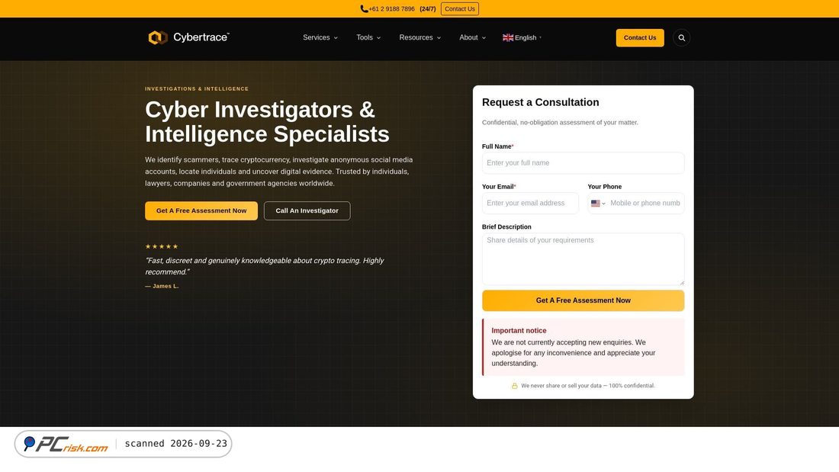Expand the About menu
This screenshot has width=839, height=472.
tap(472, 37)
